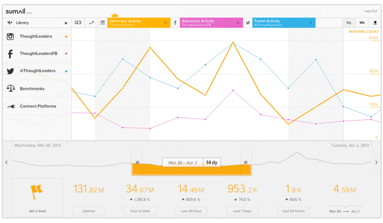
Task: Click the 34.67 M year-to-date value
Action: click(x=140, y=189)
